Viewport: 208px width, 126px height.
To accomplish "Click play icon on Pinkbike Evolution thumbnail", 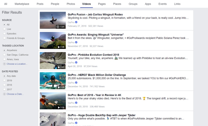I will click(59, 67).
